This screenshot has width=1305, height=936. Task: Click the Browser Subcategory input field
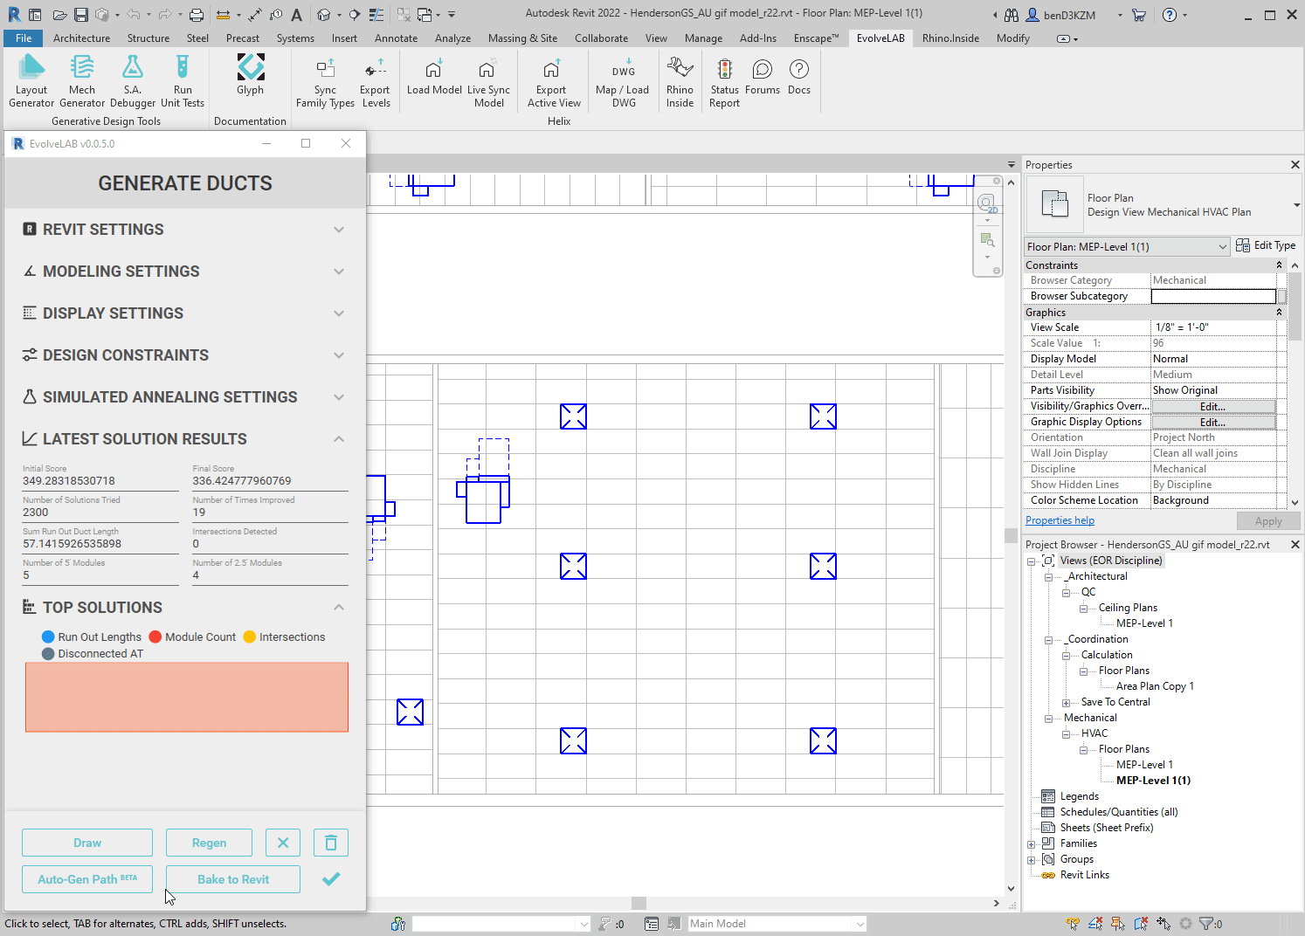(x=1213, y=296)
